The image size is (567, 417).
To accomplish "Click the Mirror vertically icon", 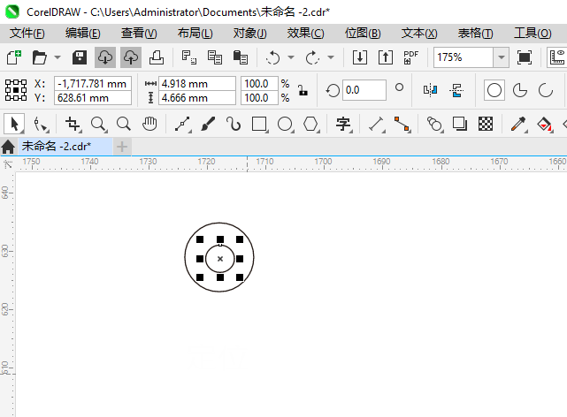I will (456, 90).
